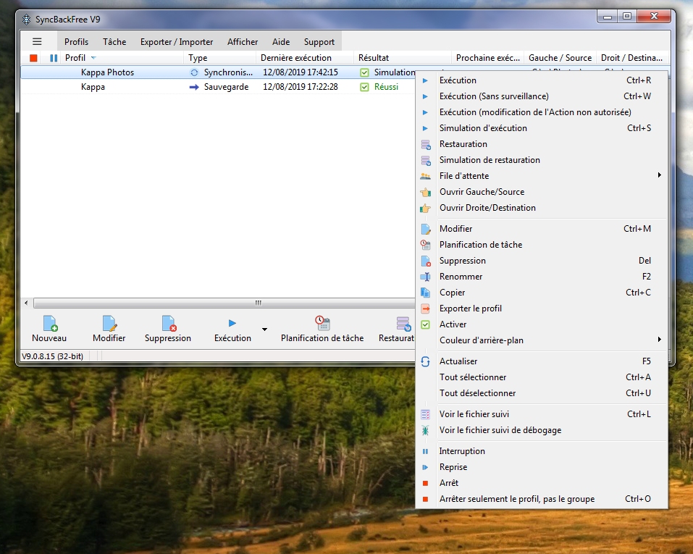Choose Arrêter seulement le profil, pas le groupe

542,499
